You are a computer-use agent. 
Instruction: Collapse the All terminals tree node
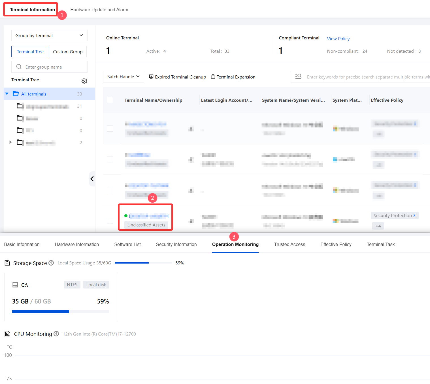[x=7, y=94]
